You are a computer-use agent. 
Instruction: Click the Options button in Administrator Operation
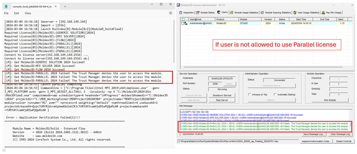(272, 100)
